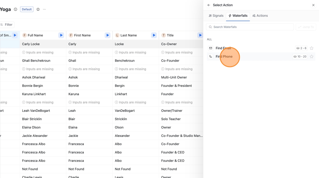
Task: Click the back arrow beside Select Action
Action: (x=209, y=5)
